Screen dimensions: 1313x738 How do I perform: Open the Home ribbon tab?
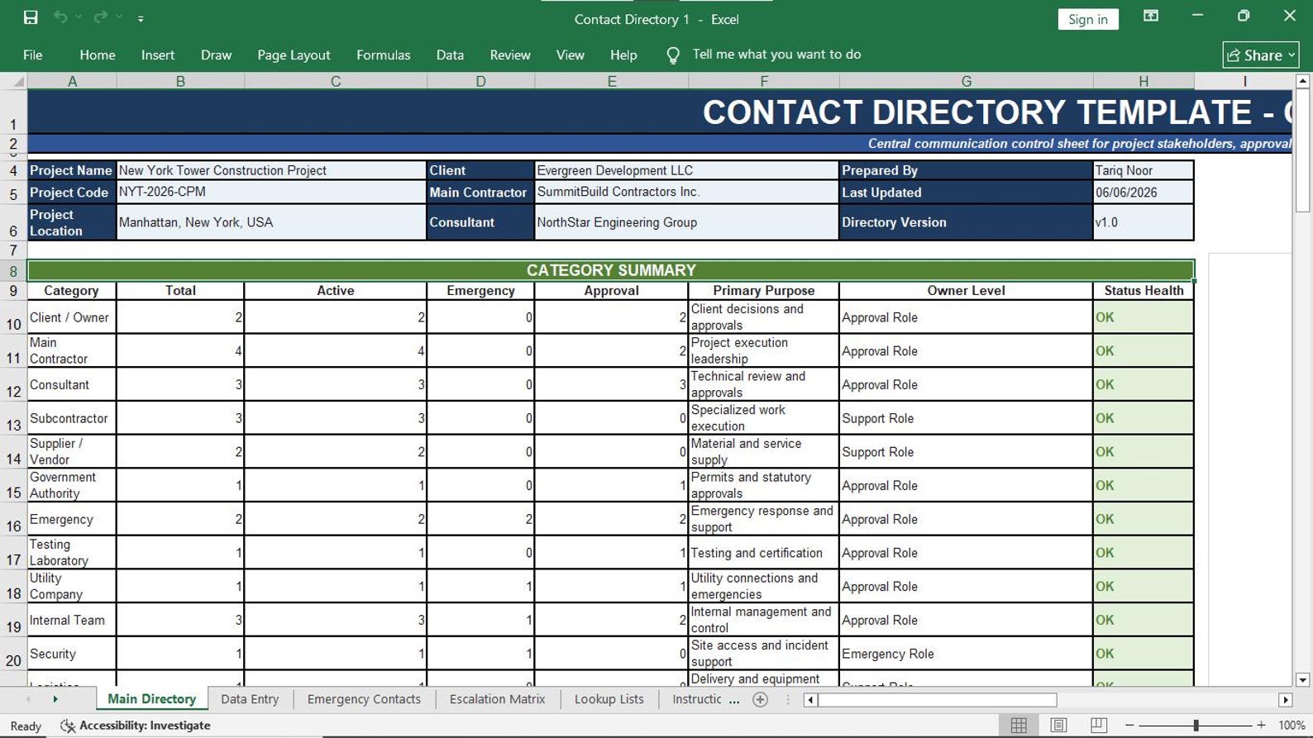point(98,55)
